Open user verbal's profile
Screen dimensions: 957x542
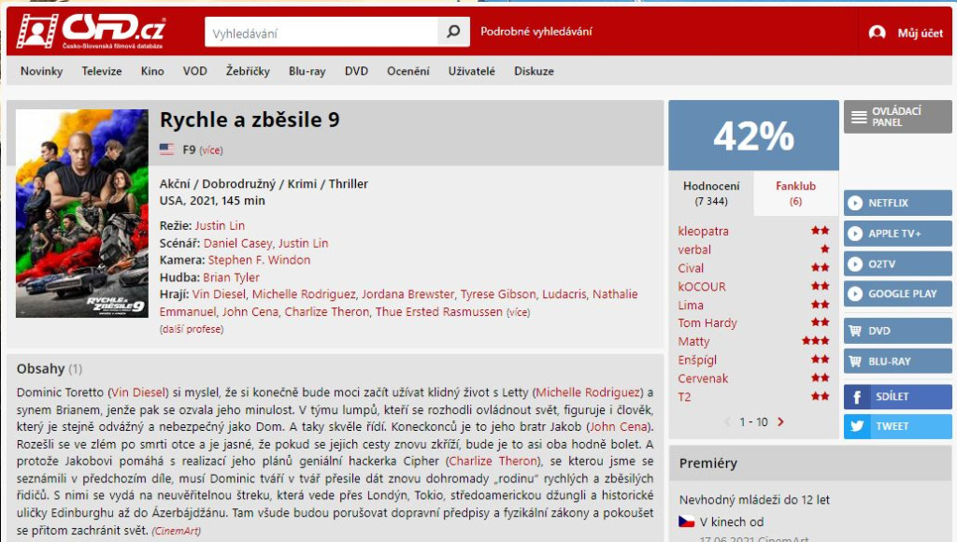(694, 250)
